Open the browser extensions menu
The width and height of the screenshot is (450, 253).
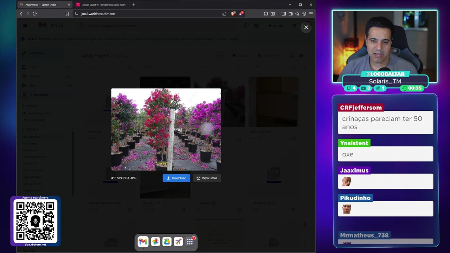[266, 14]
